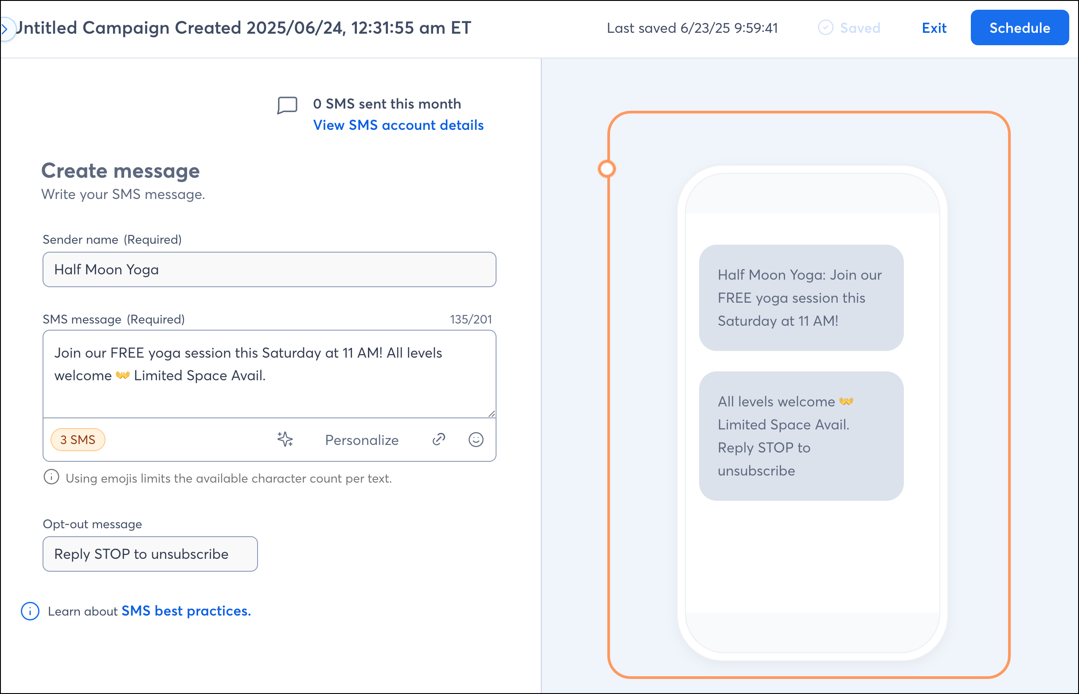
Task: Focus the Sender name field
Action: click(269, 269)
